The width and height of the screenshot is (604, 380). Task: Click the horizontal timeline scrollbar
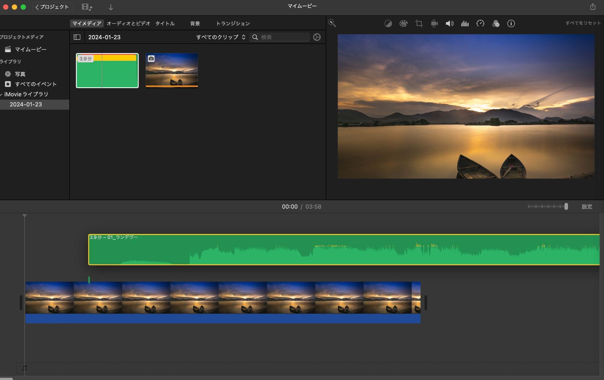pyautogui.click(x=6, y=379)
